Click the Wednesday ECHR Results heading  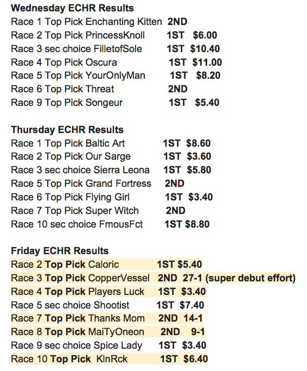pos(72,8)
